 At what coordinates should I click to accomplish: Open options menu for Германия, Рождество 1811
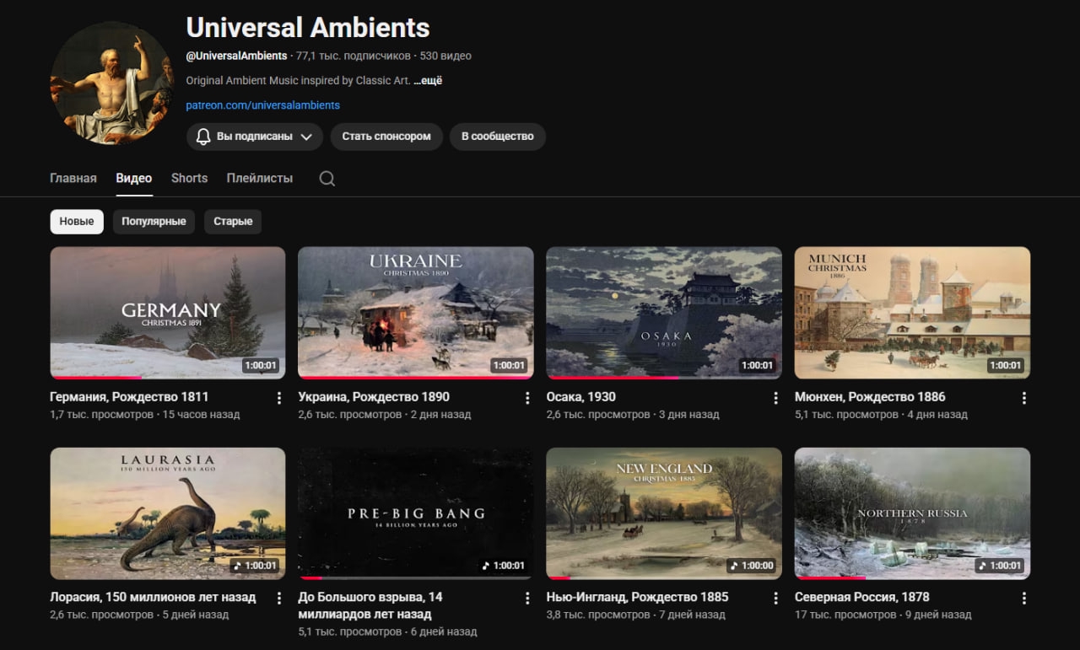(279, 398)
